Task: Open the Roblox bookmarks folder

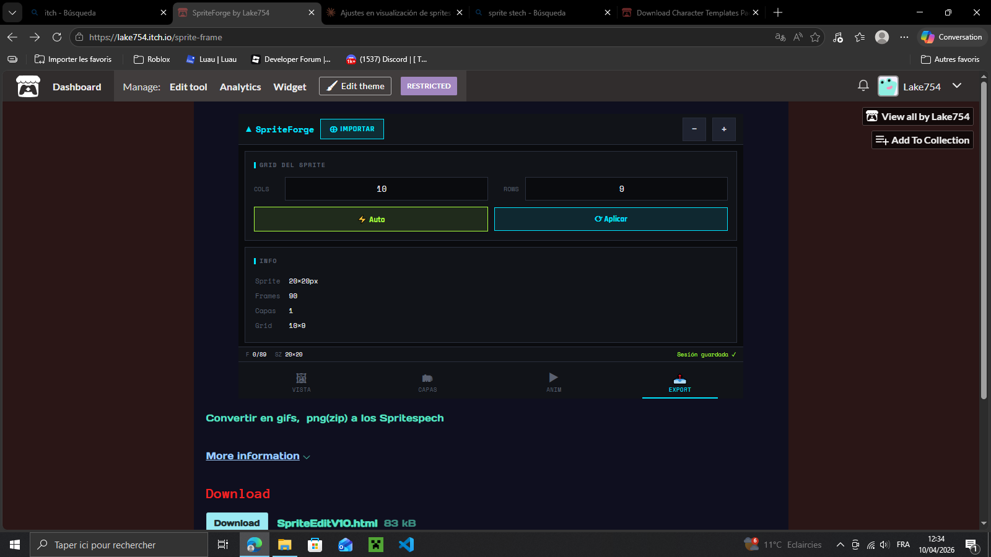Action: (152, 59)
